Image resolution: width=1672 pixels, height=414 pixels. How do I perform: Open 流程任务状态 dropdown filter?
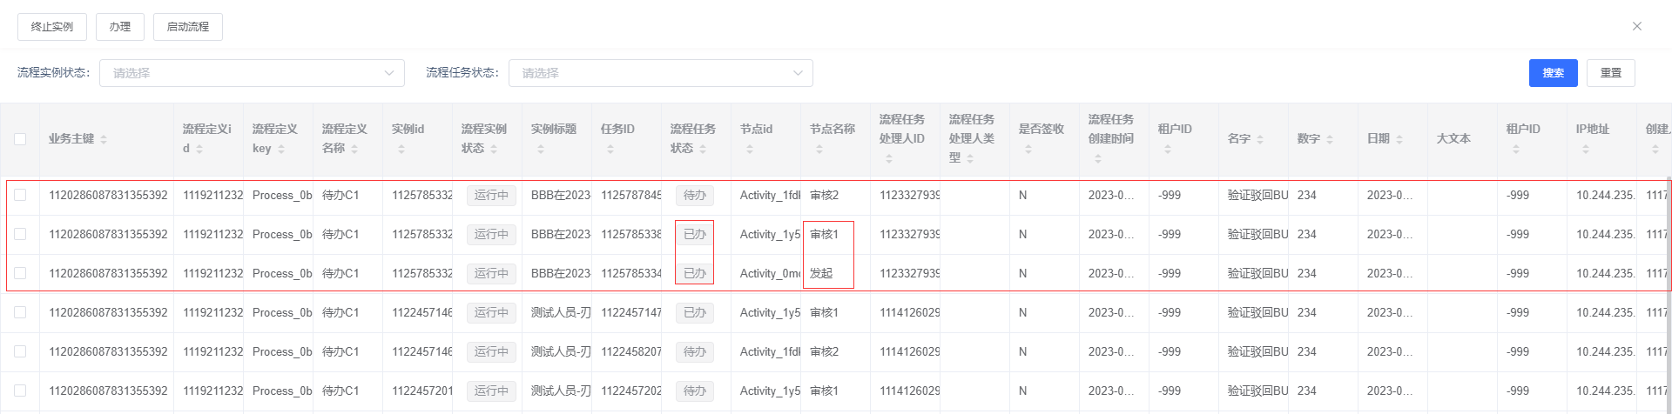[x=660, y=73]
